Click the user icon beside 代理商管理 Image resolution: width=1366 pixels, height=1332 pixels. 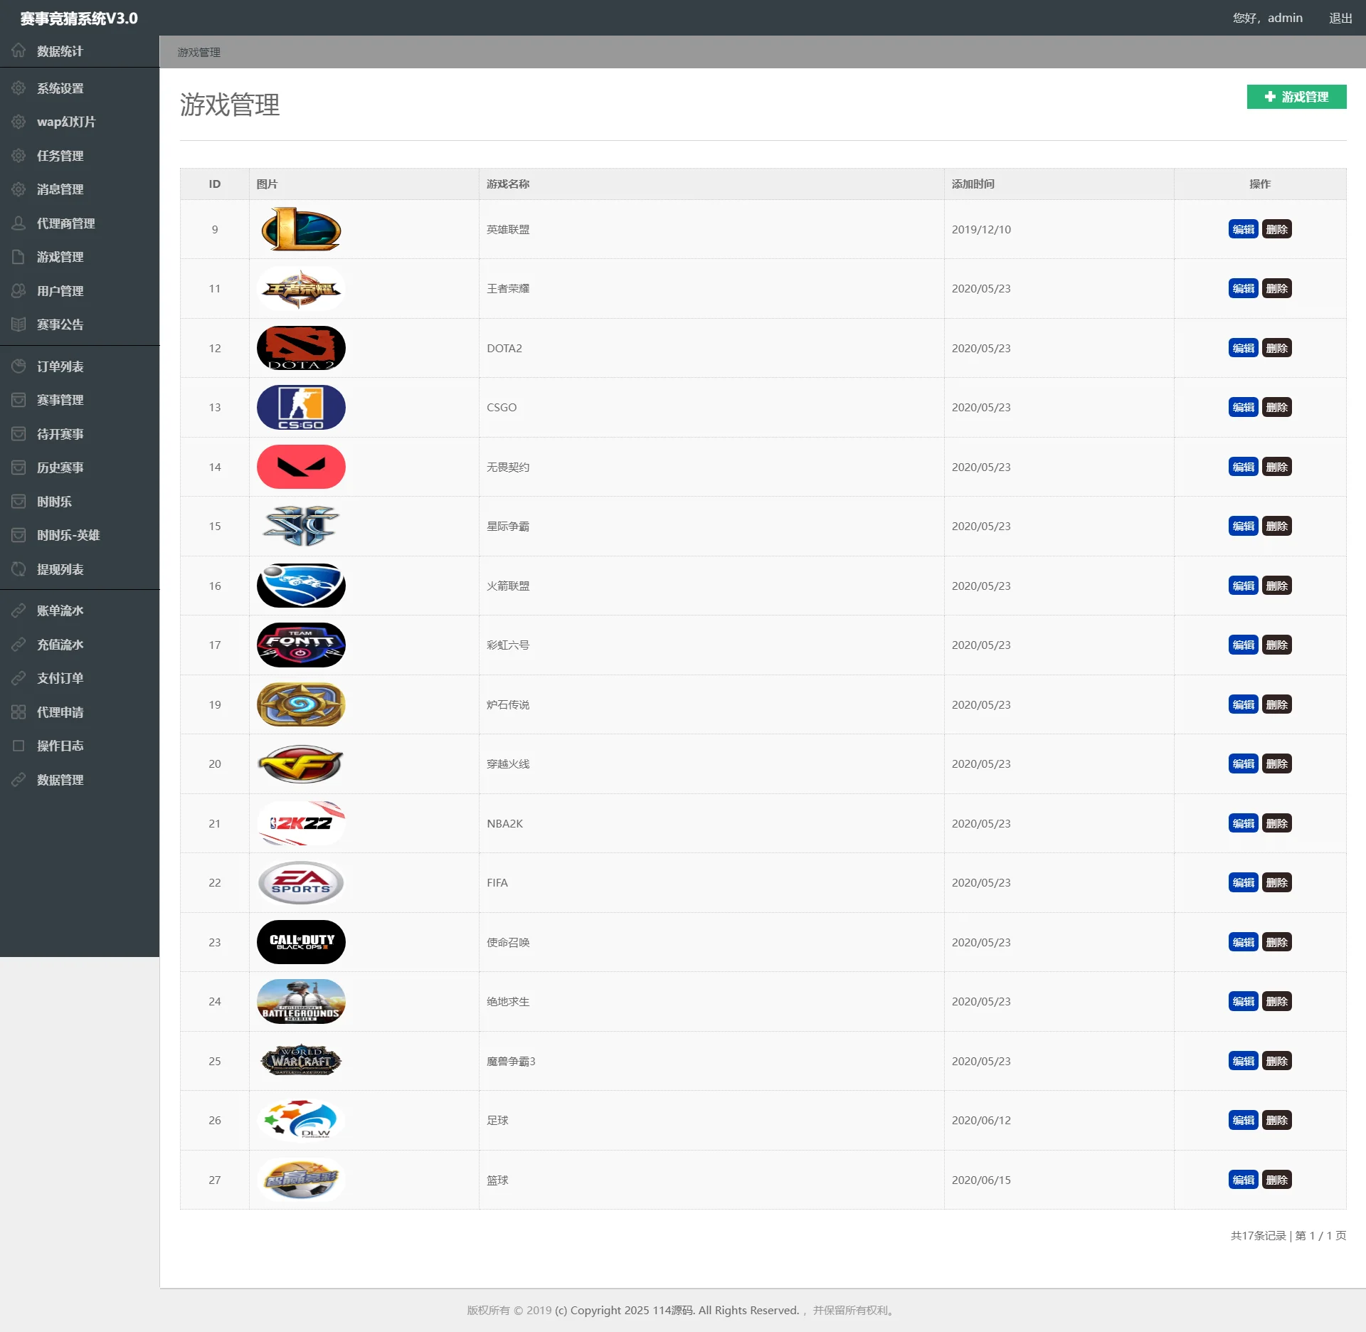pos(18,223)
